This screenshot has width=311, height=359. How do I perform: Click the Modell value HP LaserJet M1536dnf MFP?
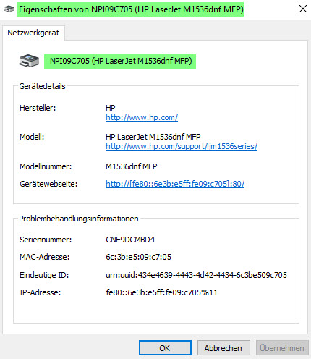click(x=153, y=137)
